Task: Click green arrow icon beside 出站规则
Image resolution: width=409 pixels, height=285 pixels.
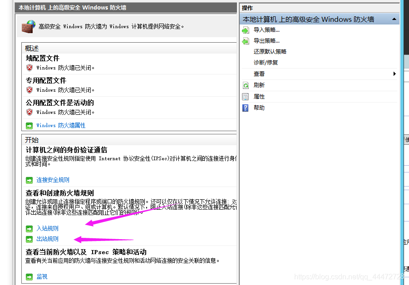Action: point(29,239)
